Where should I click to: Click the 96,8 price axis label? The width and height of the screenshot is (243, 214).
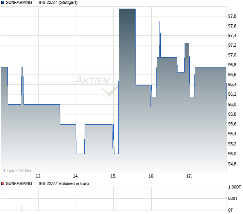click(x=232, y=65)
